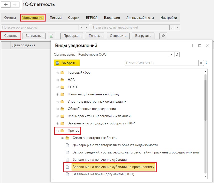The image size is (214, 183).
Task: Clear the organizations filter with its X
Action: click(86, 28)
